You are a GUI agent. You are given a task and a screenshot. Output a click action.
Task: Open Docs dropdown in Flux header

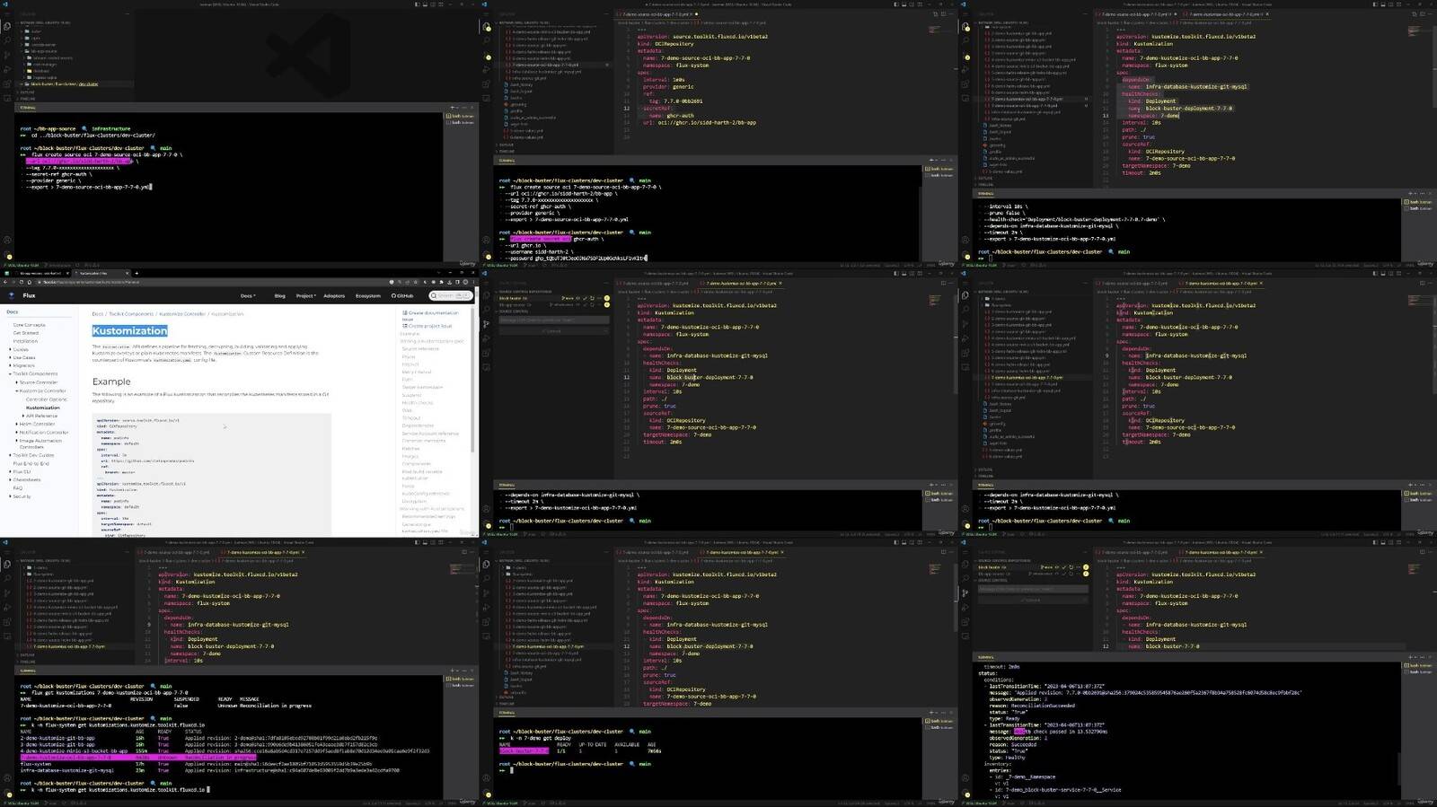[247, 295]
